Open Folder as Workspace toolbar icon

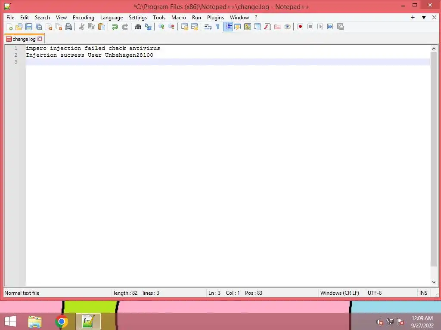click(277, 27)
